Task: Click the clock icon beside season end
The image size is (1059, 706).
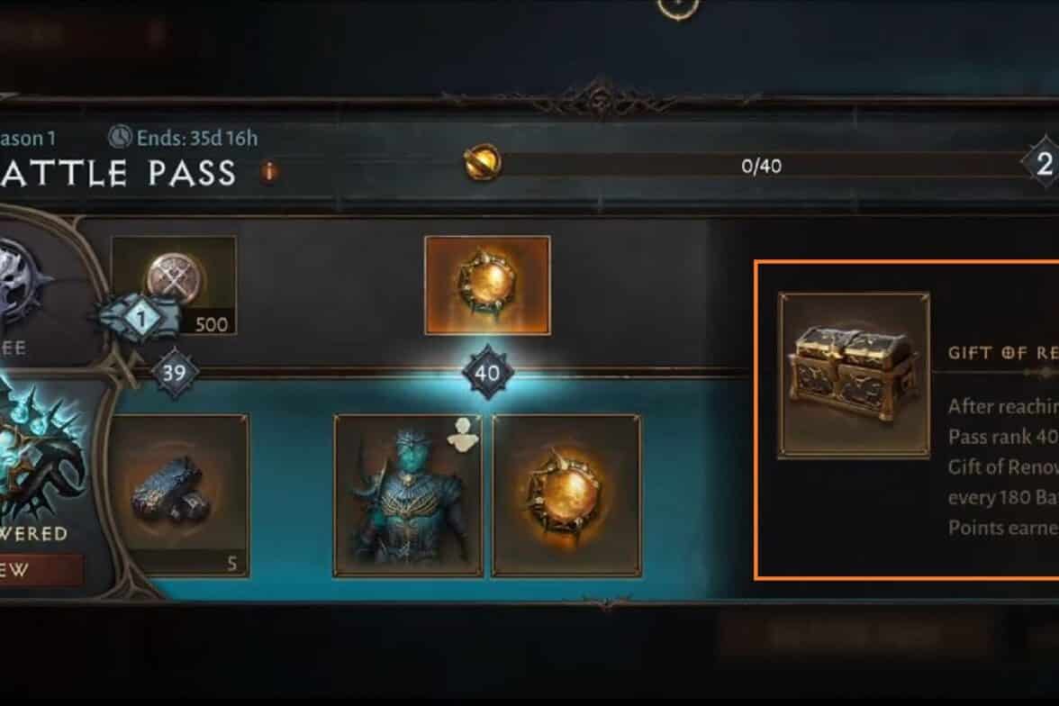Action: pos(120,137)
